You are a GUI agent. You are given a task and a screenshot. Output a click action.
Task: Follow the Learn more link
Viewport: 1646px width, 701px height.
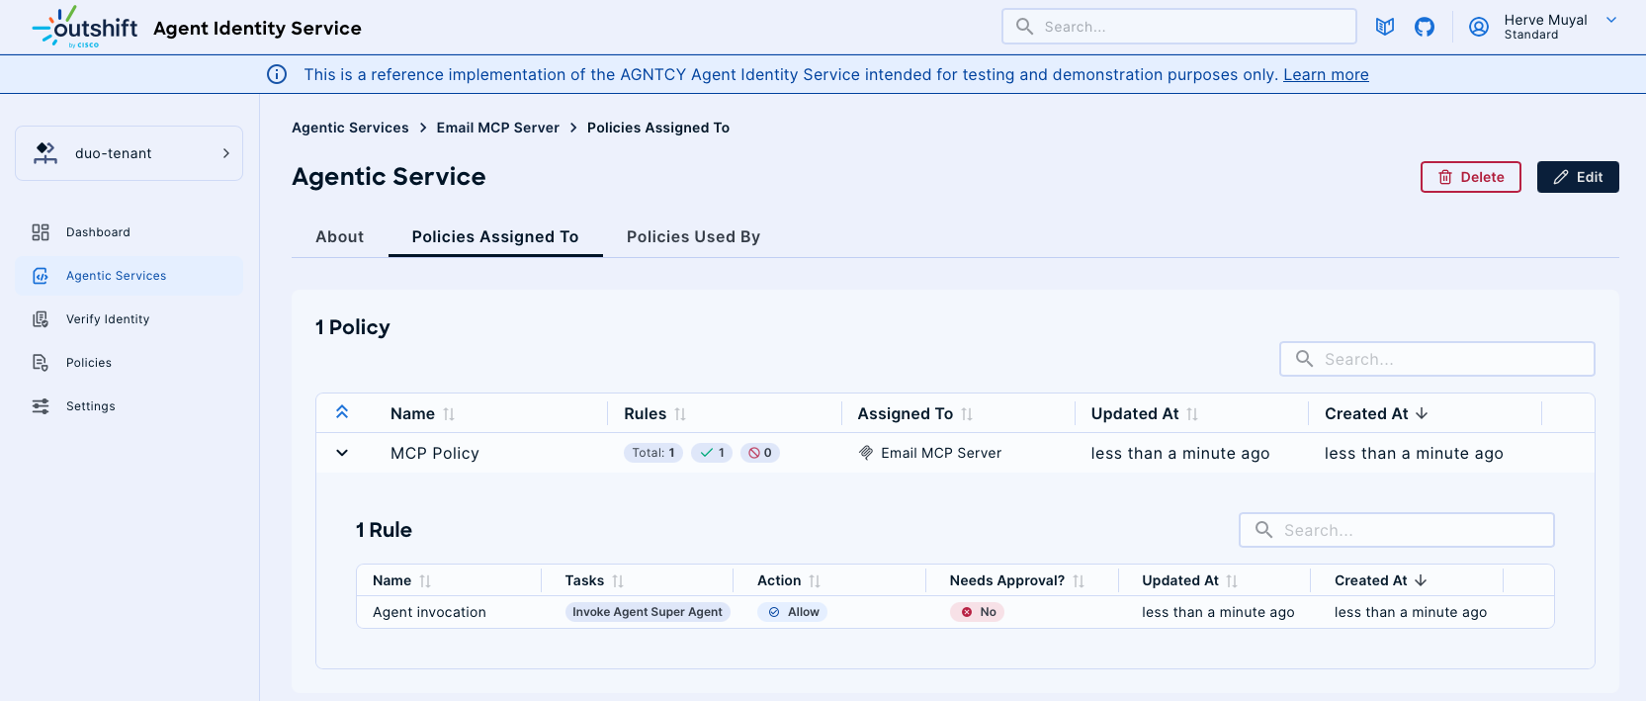(1326, 74)
